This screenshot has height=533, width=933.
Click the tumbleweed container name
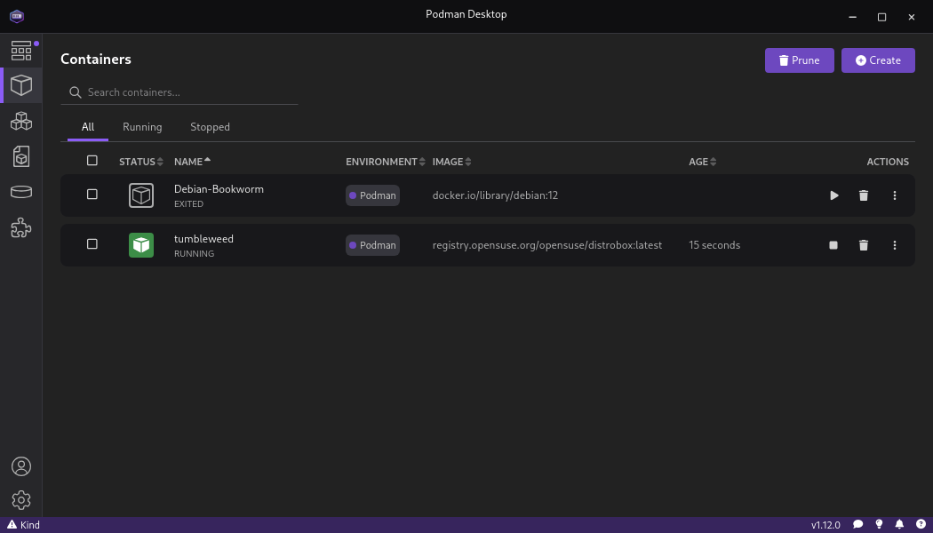coord(203,239)
